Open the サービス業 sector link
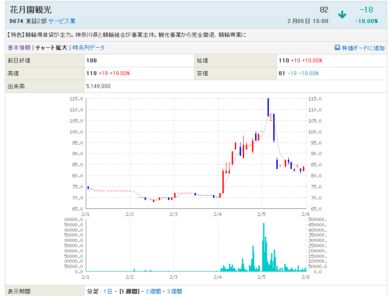This screenshot has width=390, height=296. (62, 21)
